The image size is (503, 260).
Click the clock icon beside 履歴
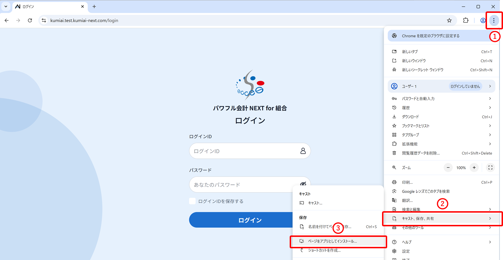394,108
